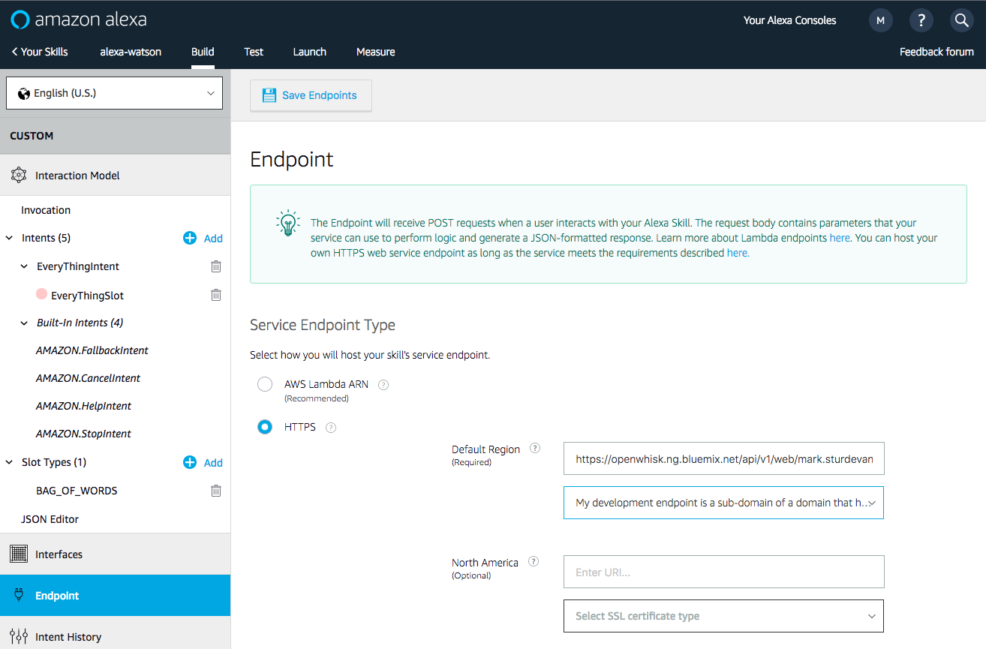Click Add link for Slot Types
Viewport: 986px width, 649px height.
213,463
